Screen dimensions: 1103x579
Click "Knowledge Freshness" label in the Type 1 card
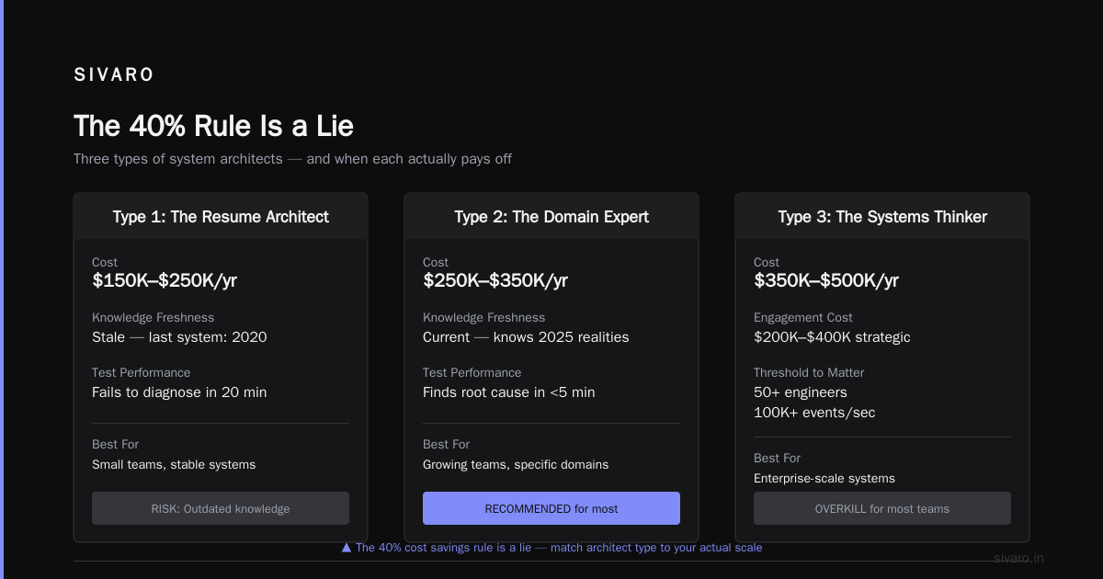[153, 317]
